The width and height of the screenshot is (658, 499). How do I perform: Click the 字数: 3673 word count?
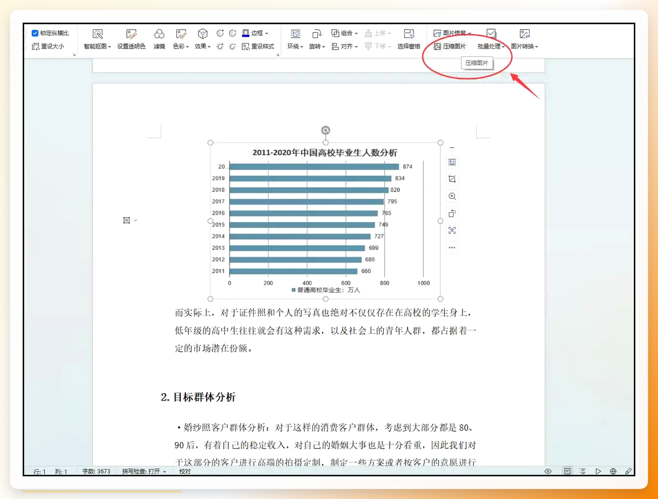click(x=96, y=471)
